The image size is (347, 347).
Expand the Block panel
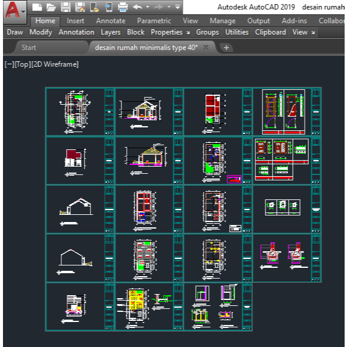point(136,32)
